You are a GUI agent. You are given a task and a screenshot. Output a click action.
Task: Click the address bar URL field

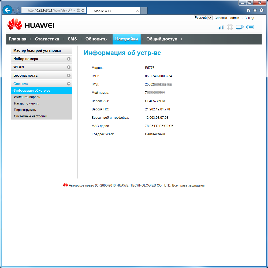point(47,10)
